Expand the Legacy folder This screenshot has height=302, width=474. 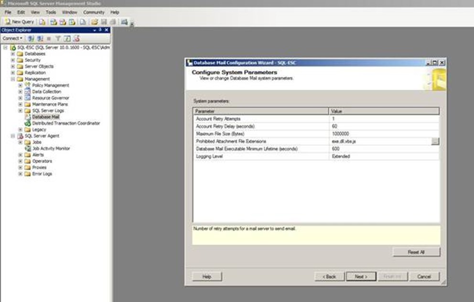tap(20, 130)
